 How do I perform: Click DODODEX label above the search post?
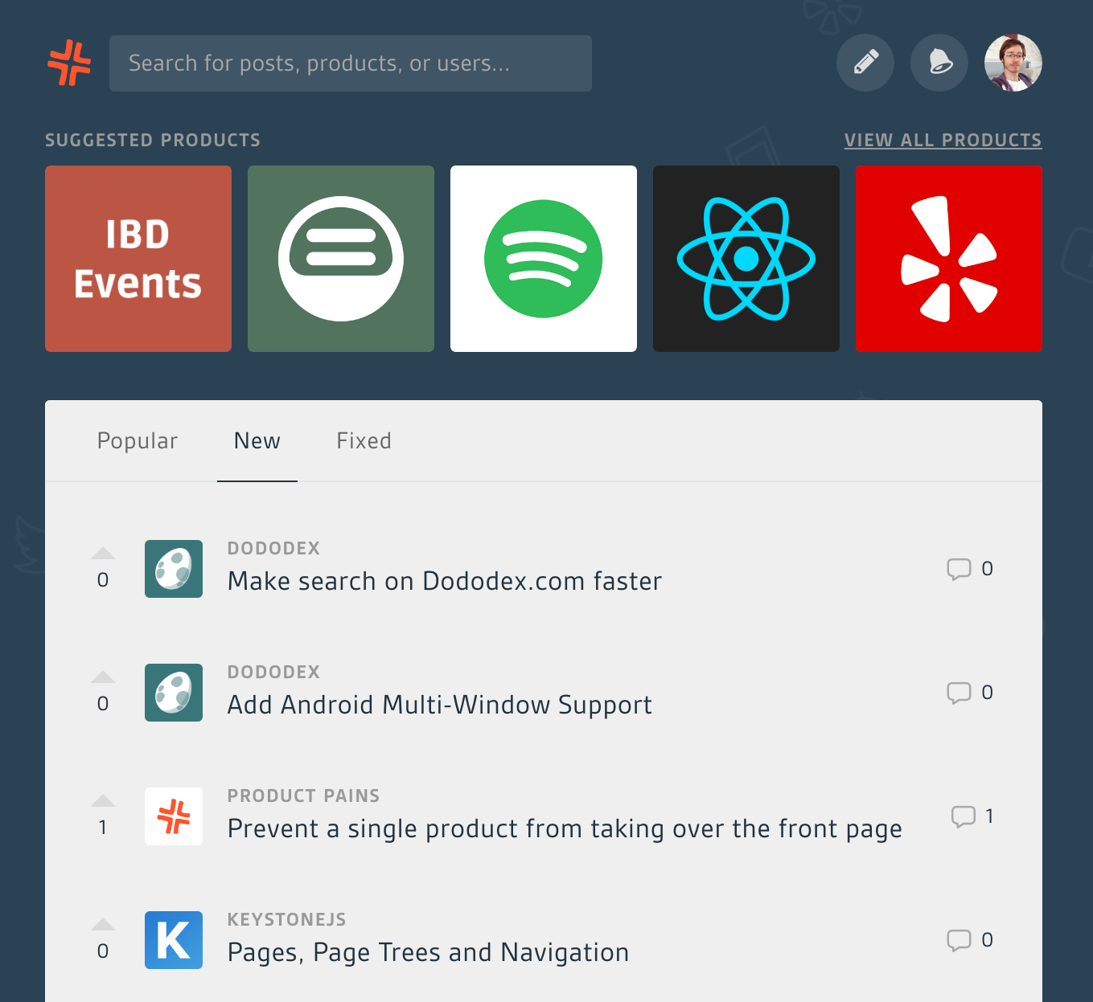point(273,549)
